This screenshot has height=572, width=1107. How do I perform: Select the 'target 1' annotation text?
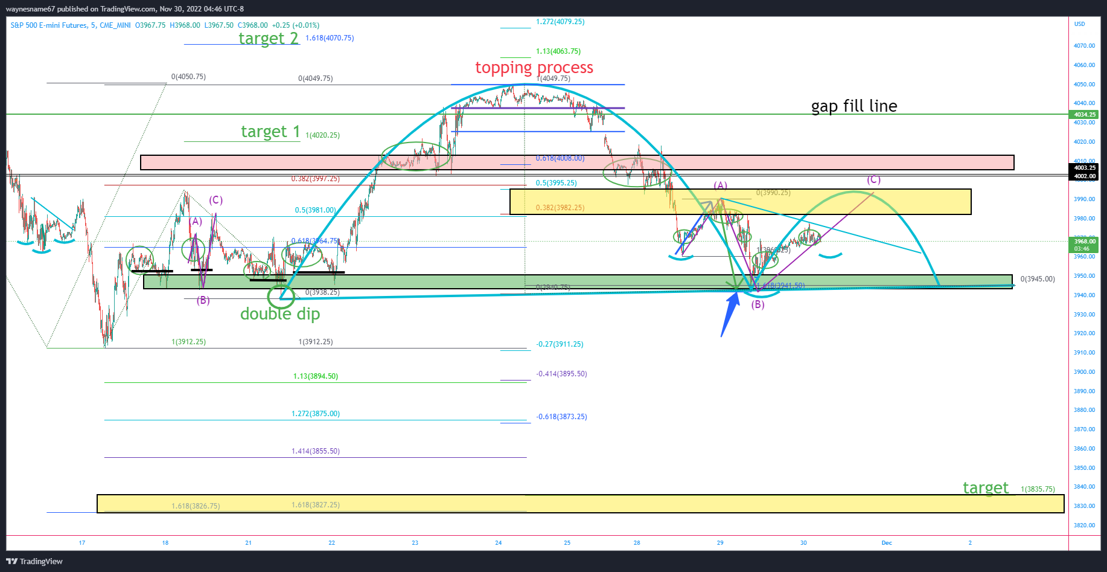(270, 132)
